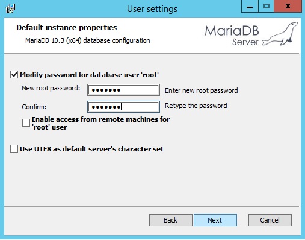Click the 'Use UTF8 as default' label text
Viewport: 305px width, 240px height.
[91, 149]
